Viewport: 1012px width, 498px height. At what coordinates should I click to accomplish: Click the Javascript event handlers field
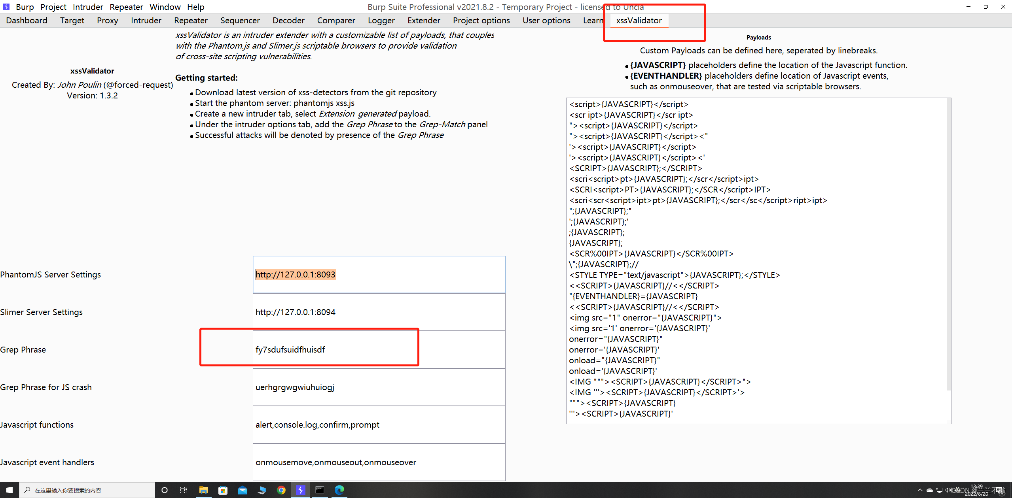pyautogui.click(x=379, y=462)
